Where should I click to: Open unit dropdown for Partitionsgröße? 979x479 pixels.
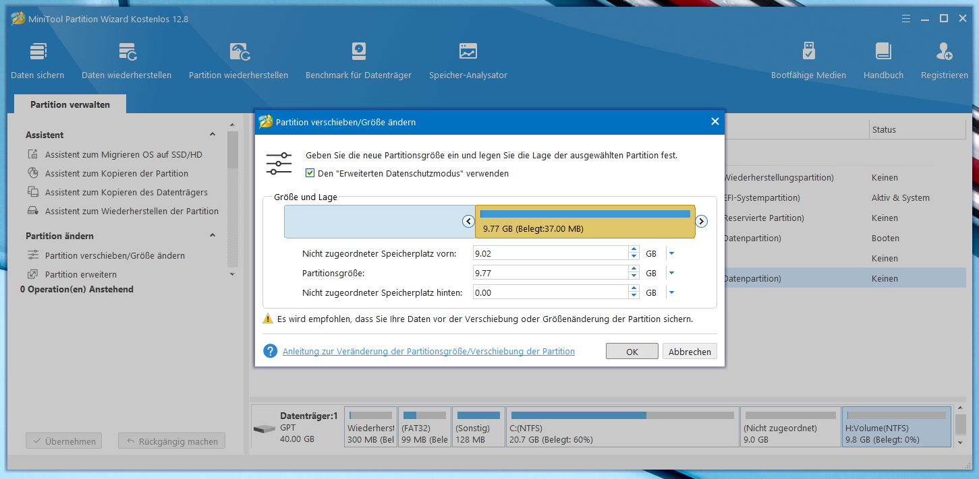pyautogui.click(x=671, y=274)
